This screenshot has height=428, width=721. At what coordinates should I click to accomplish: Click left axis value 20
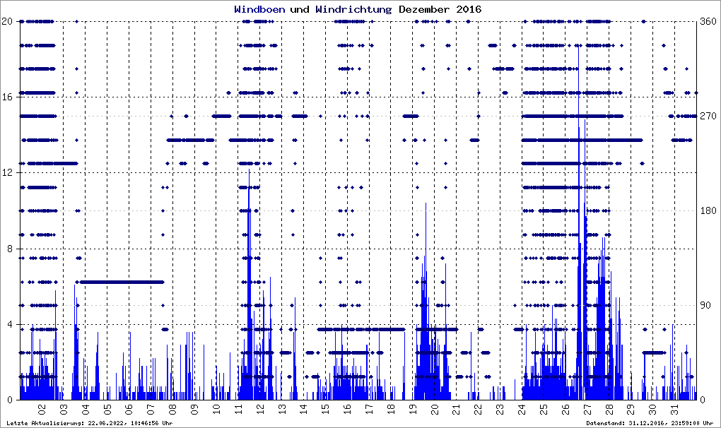click(6, 21)
